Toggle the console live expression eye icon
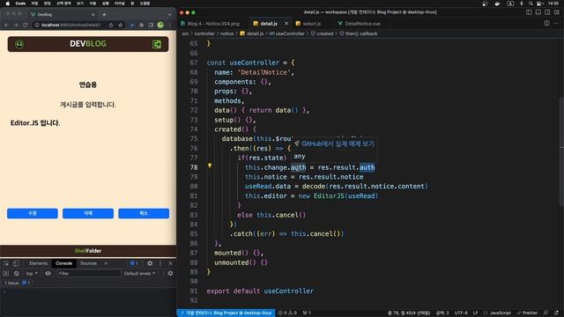This screenshot has width=564, height=317. pyautogui.click(x=48, y=274)
